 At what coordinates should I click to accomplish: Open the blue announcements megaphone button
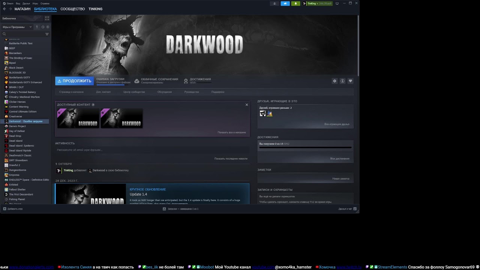(x=285, y=3)
